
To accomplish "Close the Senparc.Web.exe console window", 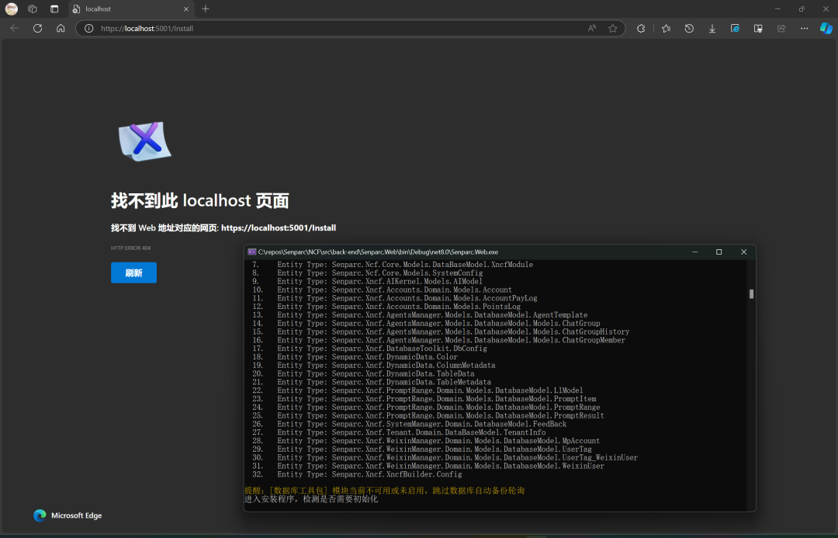I will coord(743,252).
